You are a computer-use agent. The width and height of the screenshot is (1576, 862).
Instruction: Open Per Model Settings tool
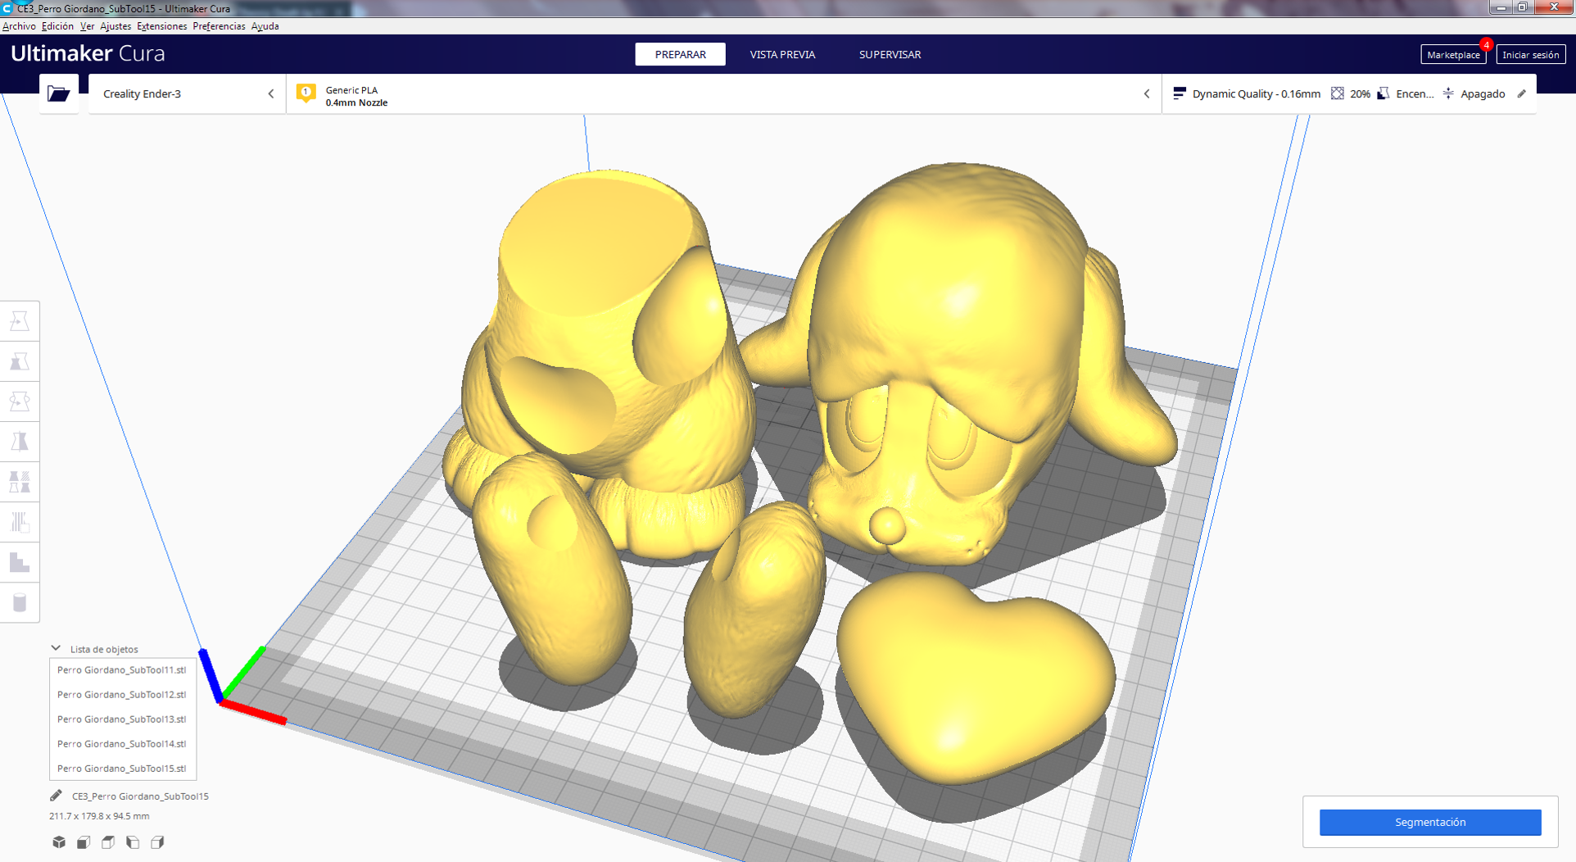pyautogui.click(x=20, y=481)
